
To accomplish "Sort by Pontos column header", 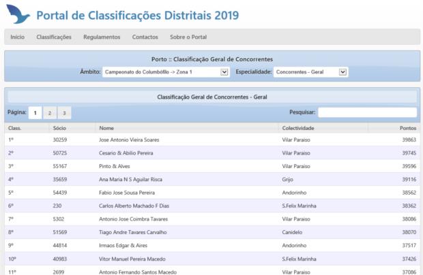I will [x=407, y=128].
